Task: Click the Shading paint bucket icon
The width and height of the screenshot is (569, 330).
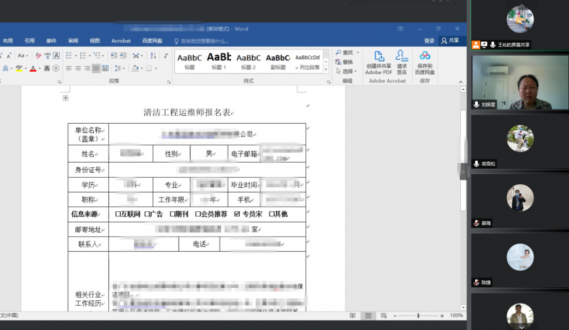Action: pos(135,68)
